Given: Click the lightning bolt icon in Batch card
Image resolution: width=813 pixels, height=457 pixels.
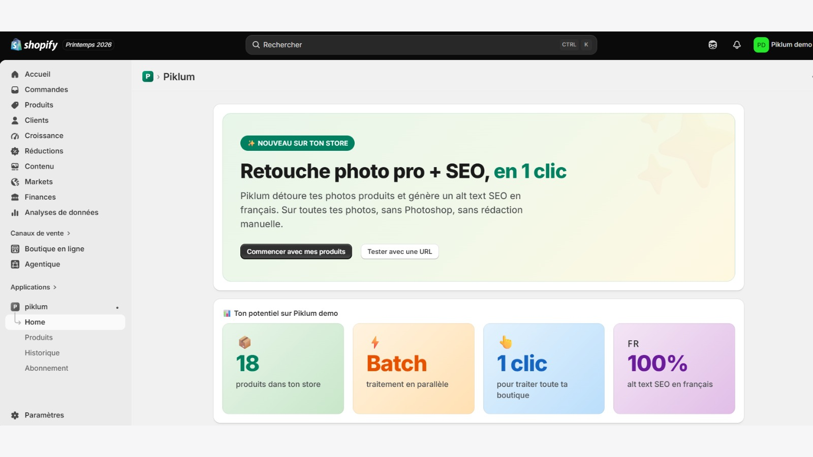Looking at the screenshot, I should [x=375, y=342].
